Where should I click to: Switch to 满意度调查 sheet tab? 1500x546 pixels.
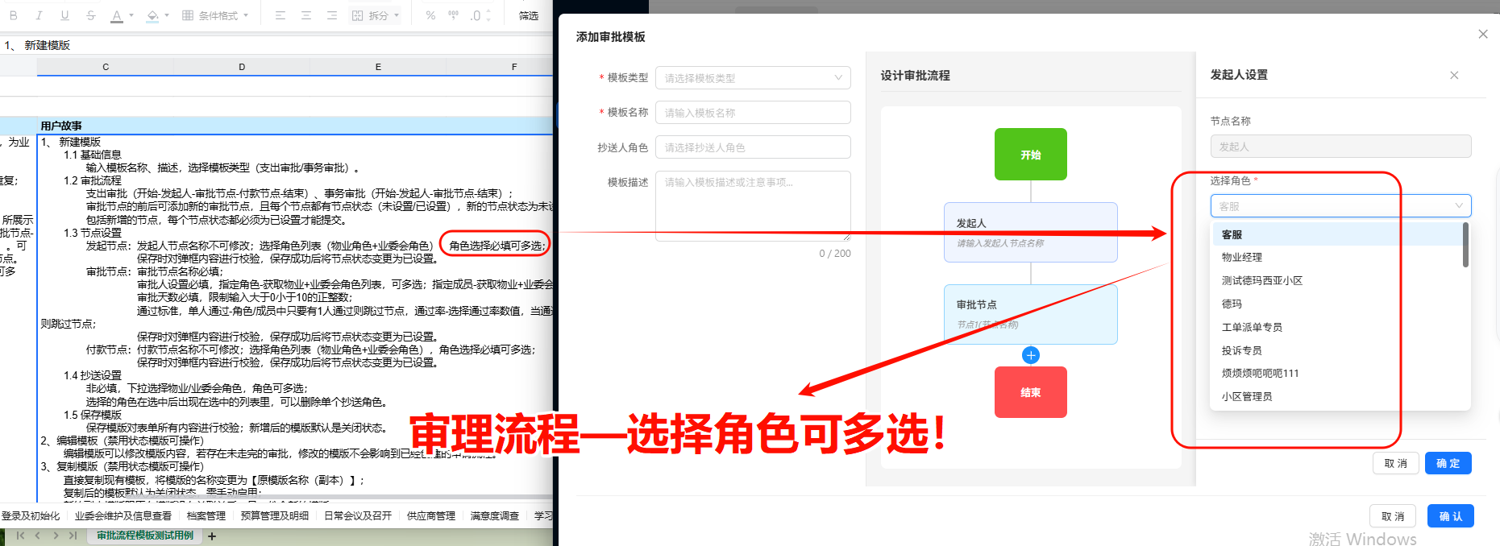[x=495, y=515]
